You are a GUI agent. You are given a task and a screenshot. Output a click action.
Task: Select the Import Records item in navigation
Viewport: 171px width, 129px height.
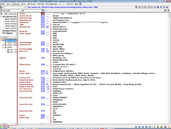7,31
